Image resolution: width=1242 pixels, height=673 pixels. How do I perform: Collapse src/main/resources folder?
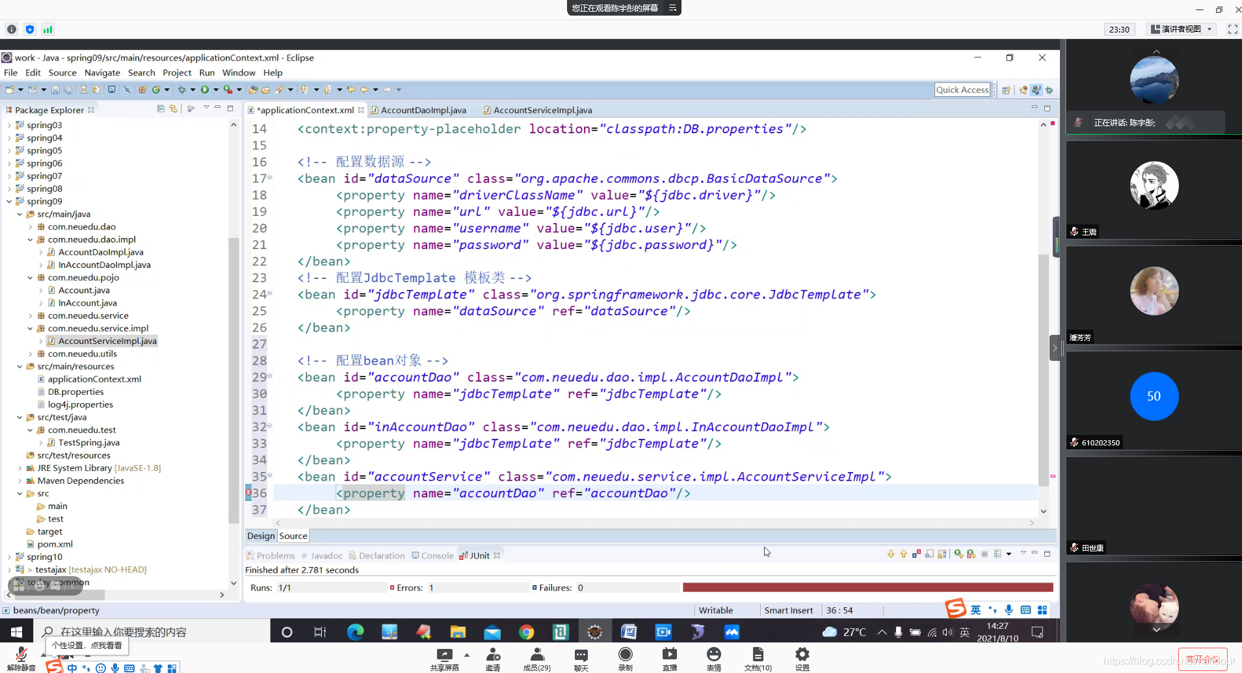20,367
